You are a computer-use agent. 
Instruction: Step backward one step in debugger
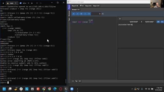(x=77, y=14)
